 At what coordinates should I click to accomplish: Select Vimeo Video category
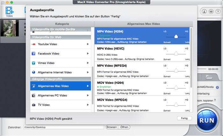[61, 63]
